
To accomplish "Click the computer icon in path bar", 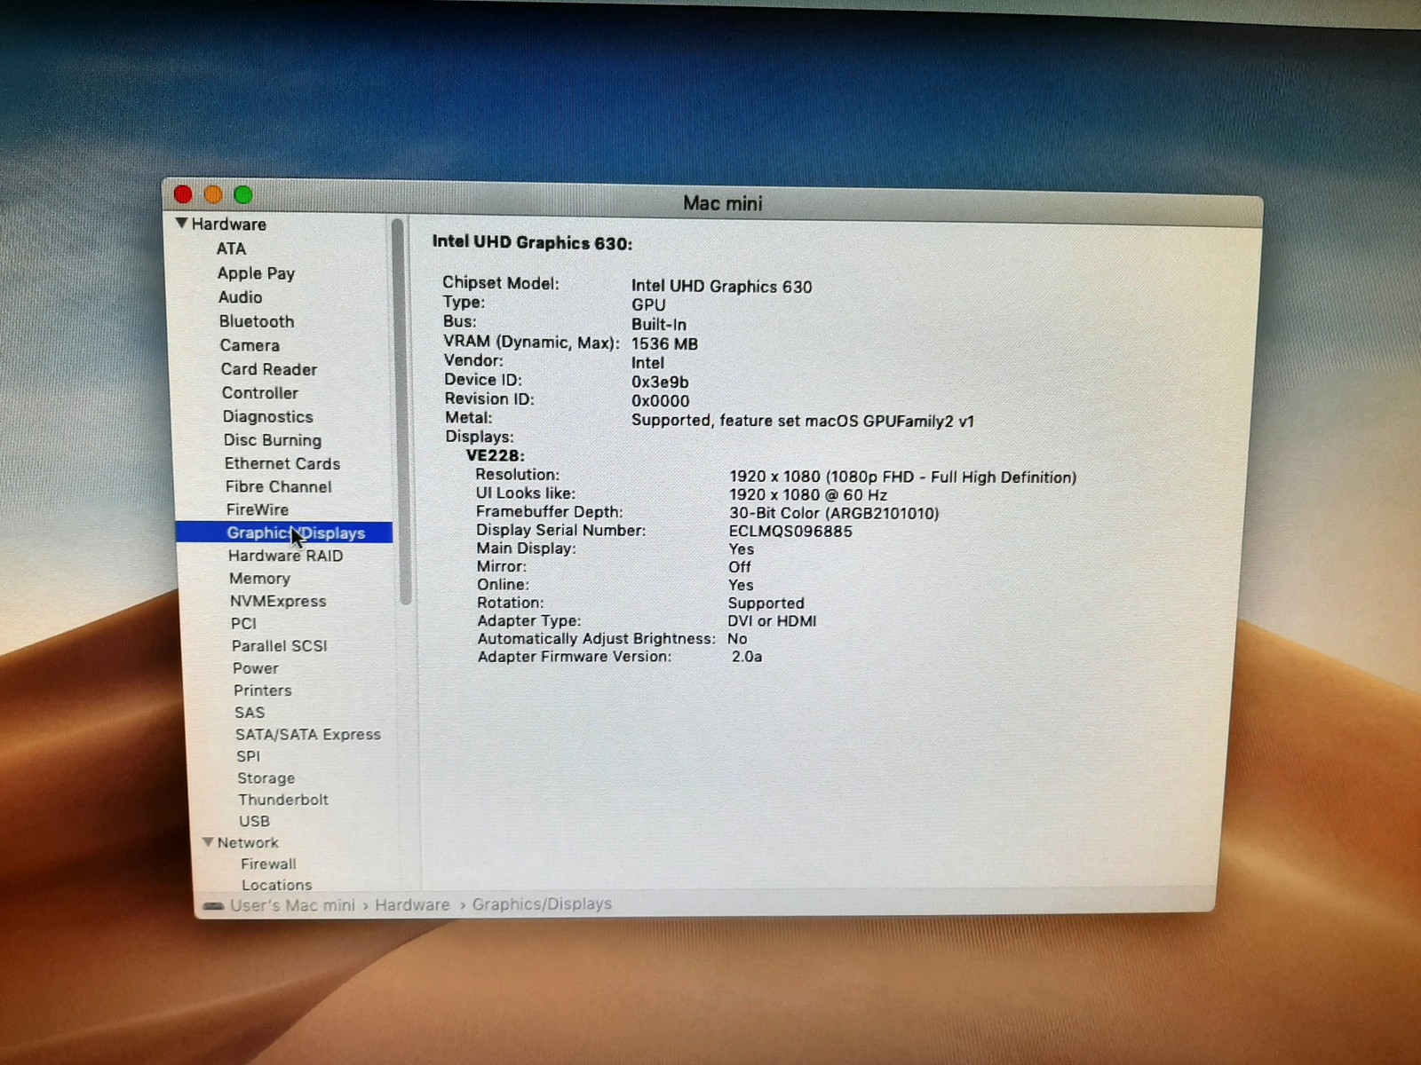I will (x=213, y=906).
